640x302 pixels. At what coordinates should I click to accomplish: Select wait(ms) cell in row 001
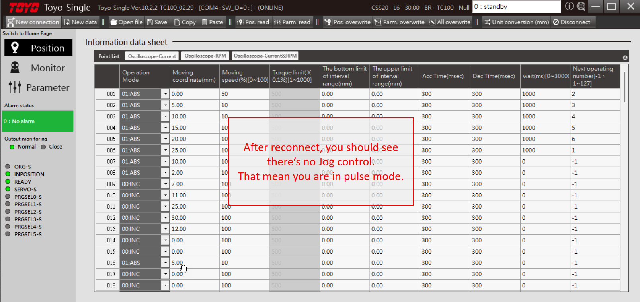(x=545, y=94)
